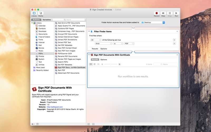Switch results to code braces view
Screen dimensions: 211x132
point(98,64)
